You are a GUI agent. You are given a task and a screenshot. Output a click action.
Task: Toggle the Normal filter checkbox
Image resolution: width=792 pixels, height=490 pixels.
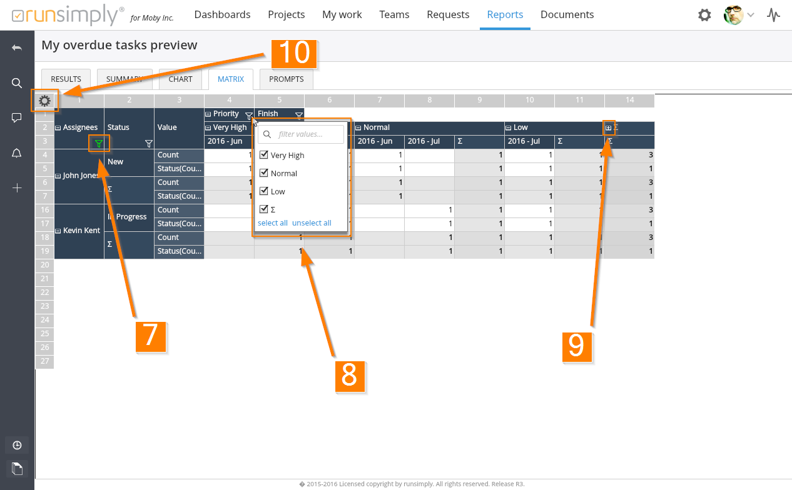(264, 173)
